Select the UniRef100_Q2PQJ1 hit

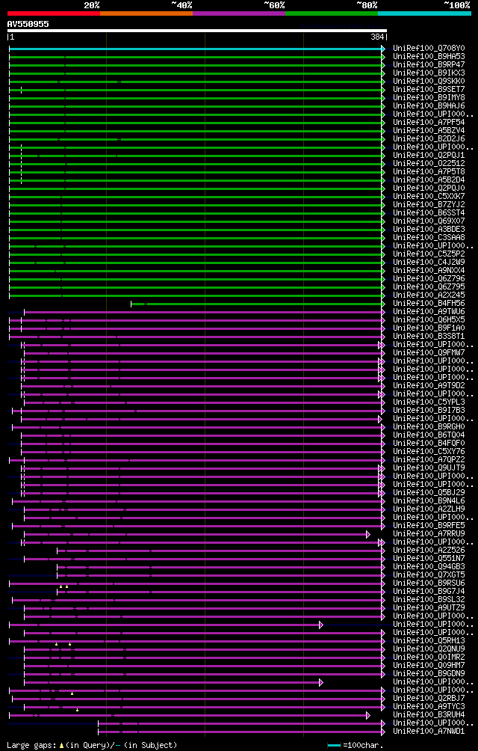coord(429,155)
